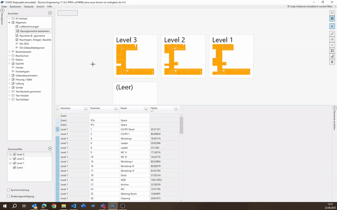Collapse the Allgemein tree node
Screen dimensions: 337x210
coord(9,23)
